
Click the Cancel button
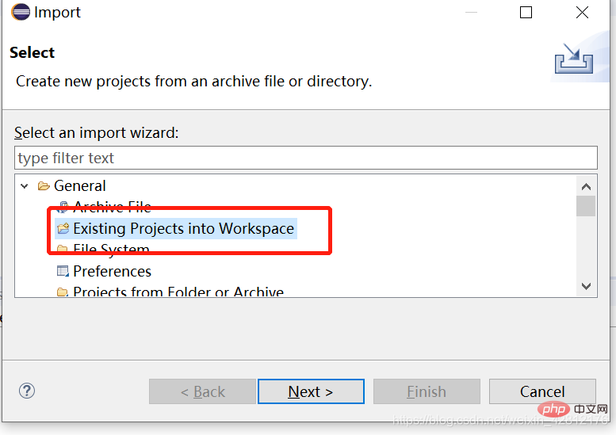[x=542, y=391]
